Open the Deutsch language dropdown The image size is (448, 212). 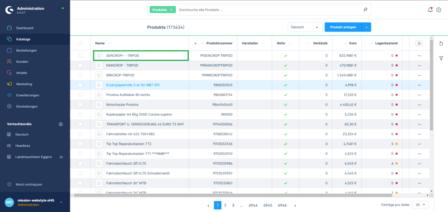tap(304, 27)
